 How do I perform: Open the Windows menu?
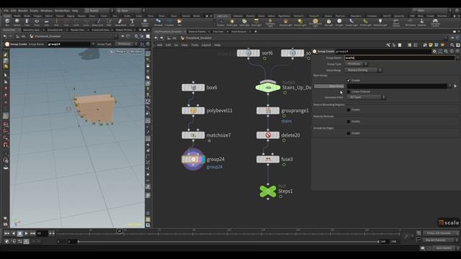pos(46,11)
